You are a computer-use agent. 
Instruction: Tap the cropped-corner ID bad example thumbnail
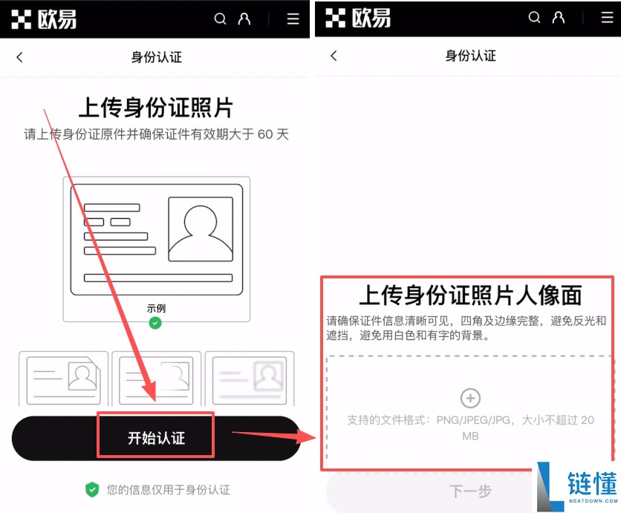click(63, 379)
